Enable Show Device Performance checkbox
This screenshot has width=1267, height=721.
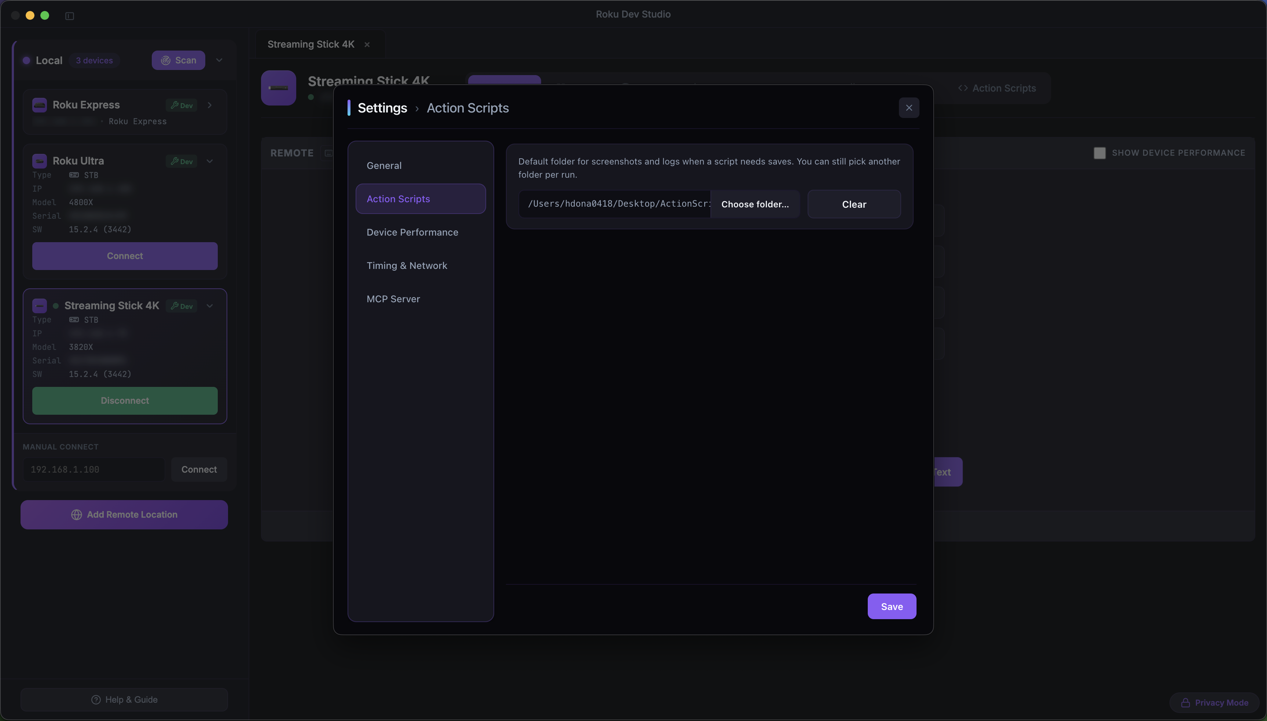1099,153
